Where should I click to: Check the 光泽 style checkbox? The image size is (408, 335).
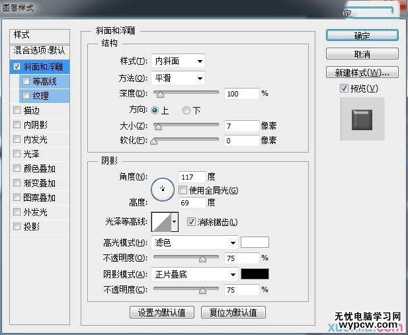17,154
